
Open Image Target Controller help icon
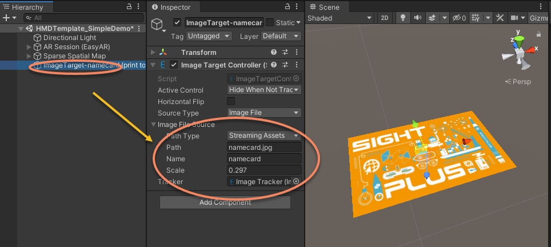click(x=274, y=65)
